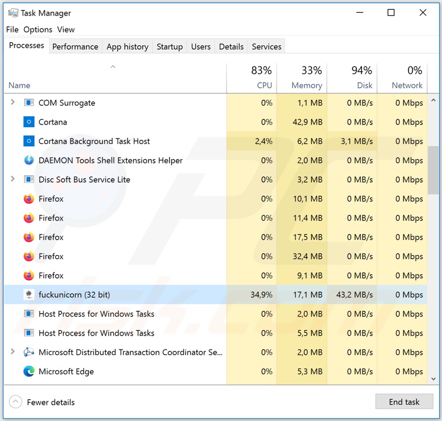Image resolution: width=442 pixels, height=421 pixels.
Task: Click the Firefox icon with 11,4 MB memory
Action: 29,218
